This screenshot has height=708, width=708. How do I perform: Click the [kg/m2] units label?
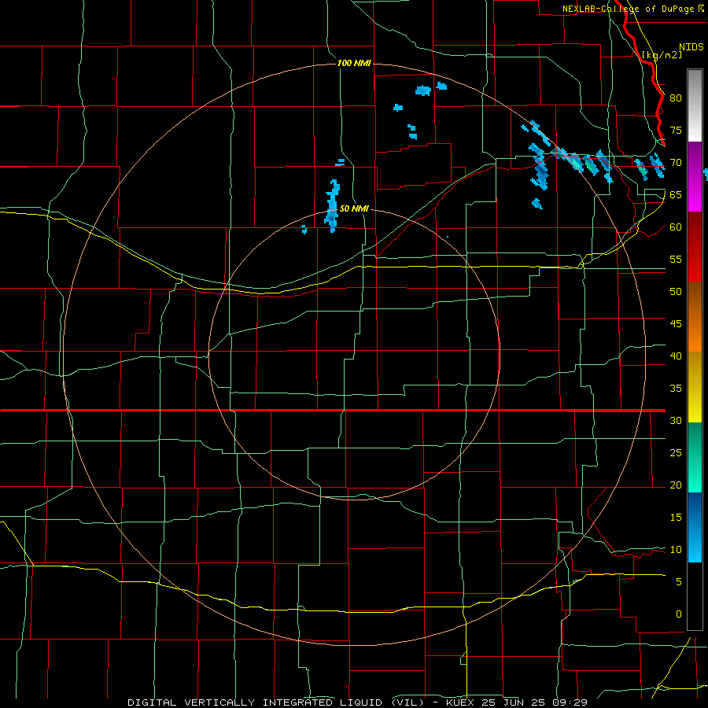pos(662,55)
